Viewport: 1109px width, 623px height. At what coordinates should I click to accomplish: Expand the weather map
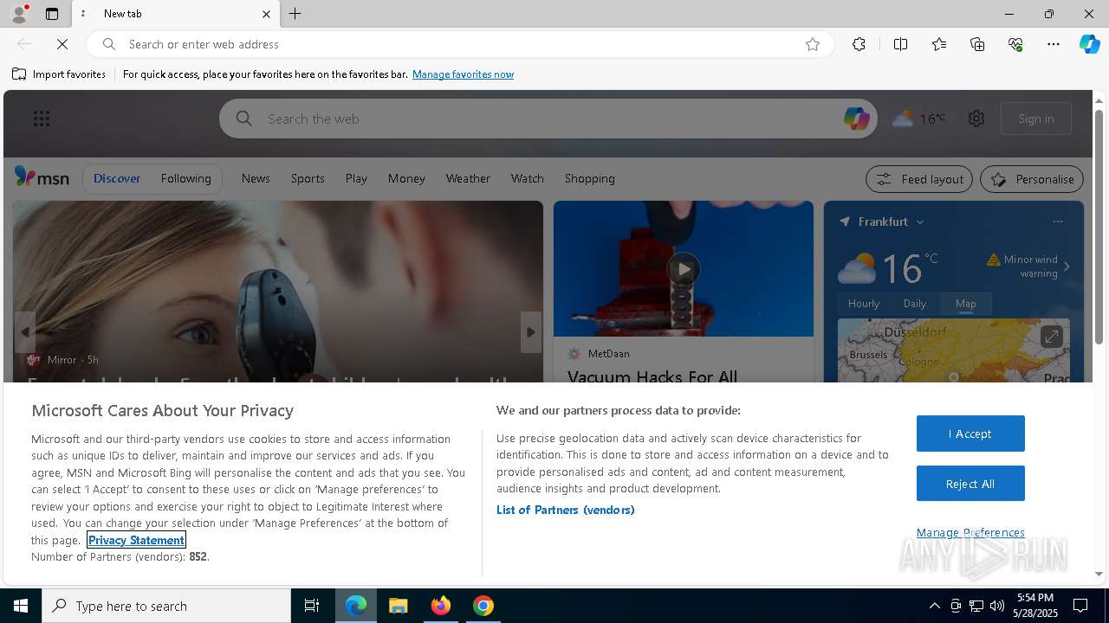pos(1051,337)
